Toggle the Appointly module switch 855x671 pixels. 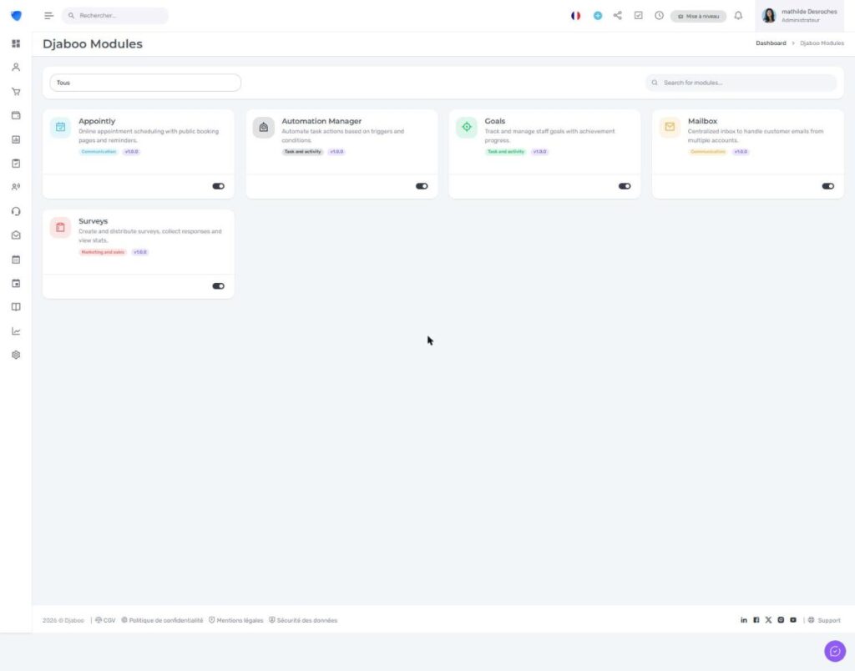[x=218, y=186]
